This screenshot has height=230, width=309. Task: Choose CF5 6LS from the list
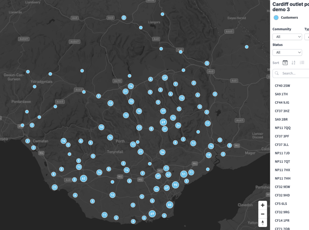281,204
